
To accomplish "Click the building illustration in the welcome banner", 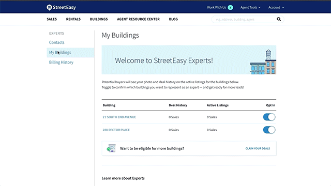I will tap(263, 62).
